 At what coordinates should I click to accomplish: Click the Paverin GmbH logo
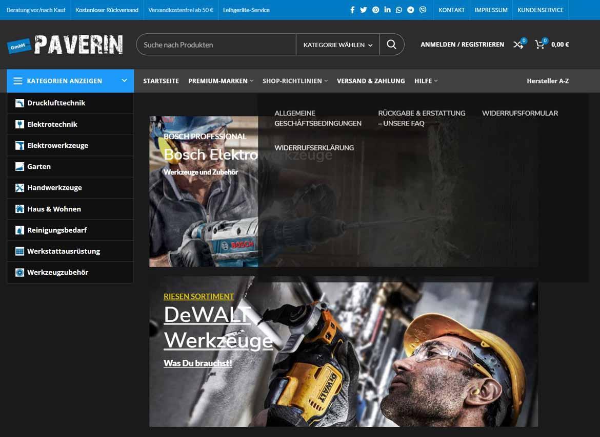65,45
